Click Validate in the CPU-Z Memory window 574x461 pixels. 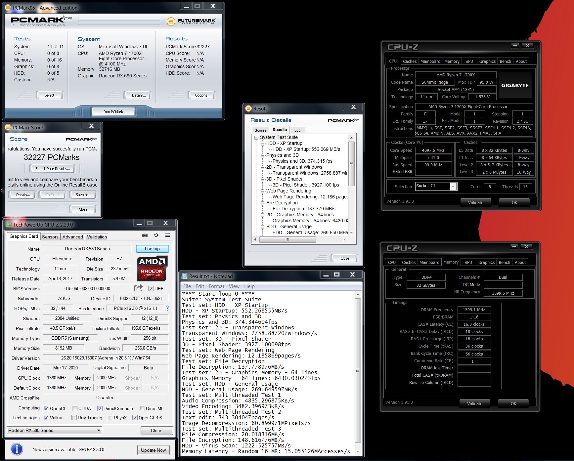point(474,403)
